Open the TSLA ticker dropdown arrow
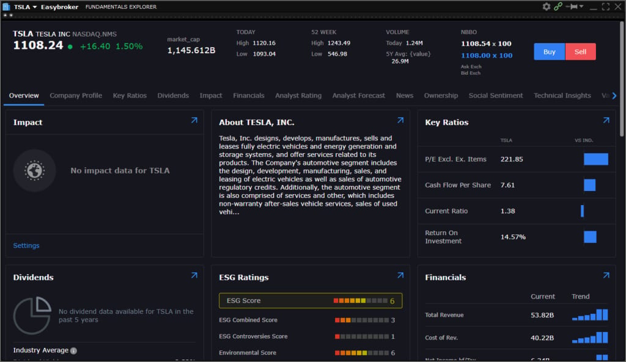This screenshot has width=626, height=362. 35,7
